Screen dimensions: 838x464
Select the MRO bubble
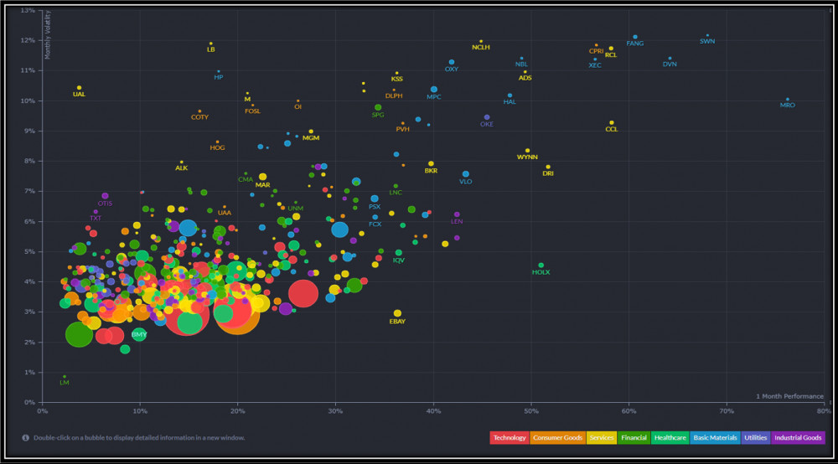tap(787, 100)
